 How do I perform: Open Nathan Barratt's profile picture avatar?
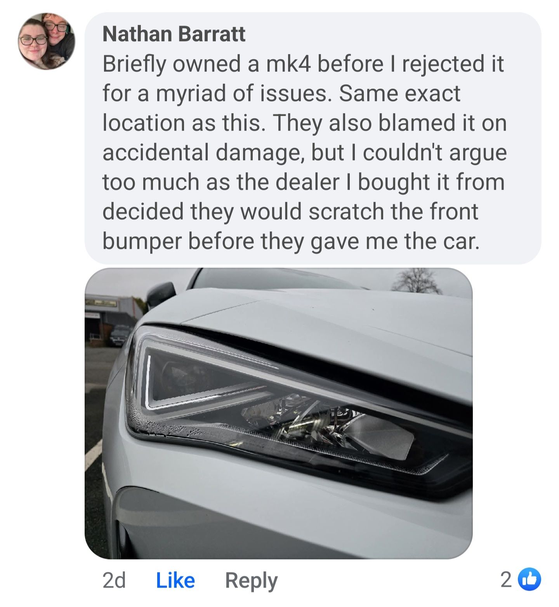(46, 41)
